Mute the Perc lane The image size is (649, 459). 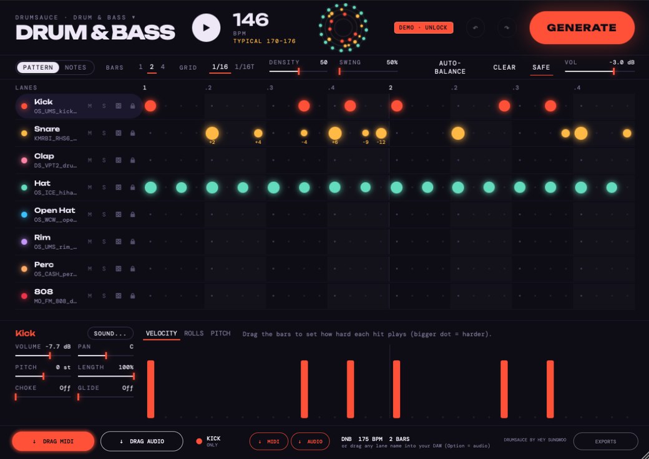click(x=90, y=269)
